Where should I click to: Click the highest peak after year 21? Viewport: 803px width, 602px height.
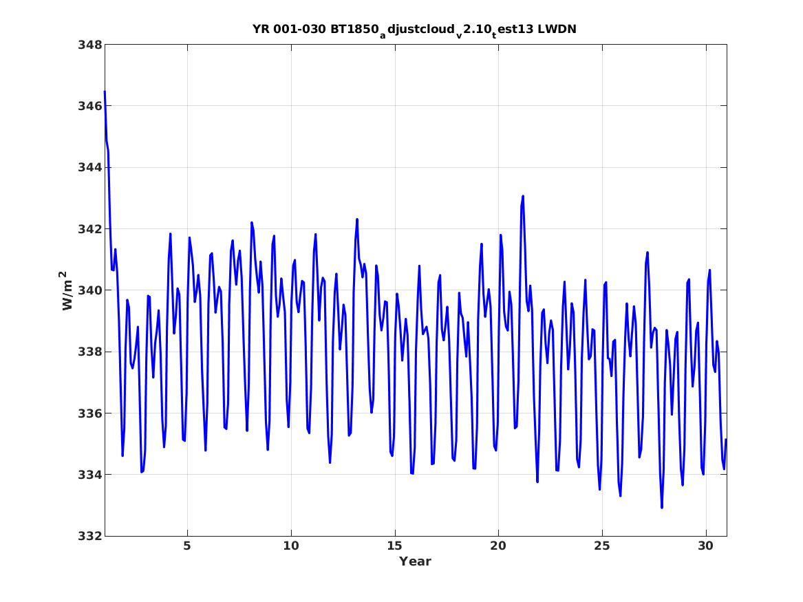pos(523,196)
